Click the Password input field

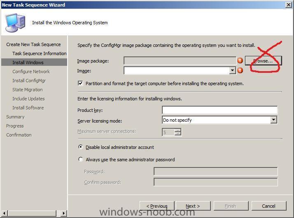click(x=216, y=171)
